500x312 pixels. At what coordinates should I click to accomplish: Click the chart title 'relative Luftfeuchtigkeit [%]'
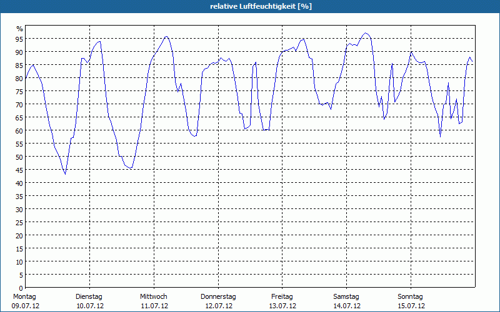coord(261,6)
